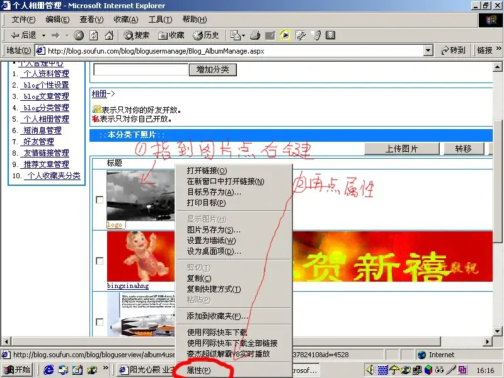Click the Stop button in IE toolbar
The height and width of the screenshot is (378, 504).
pos(79,35)
